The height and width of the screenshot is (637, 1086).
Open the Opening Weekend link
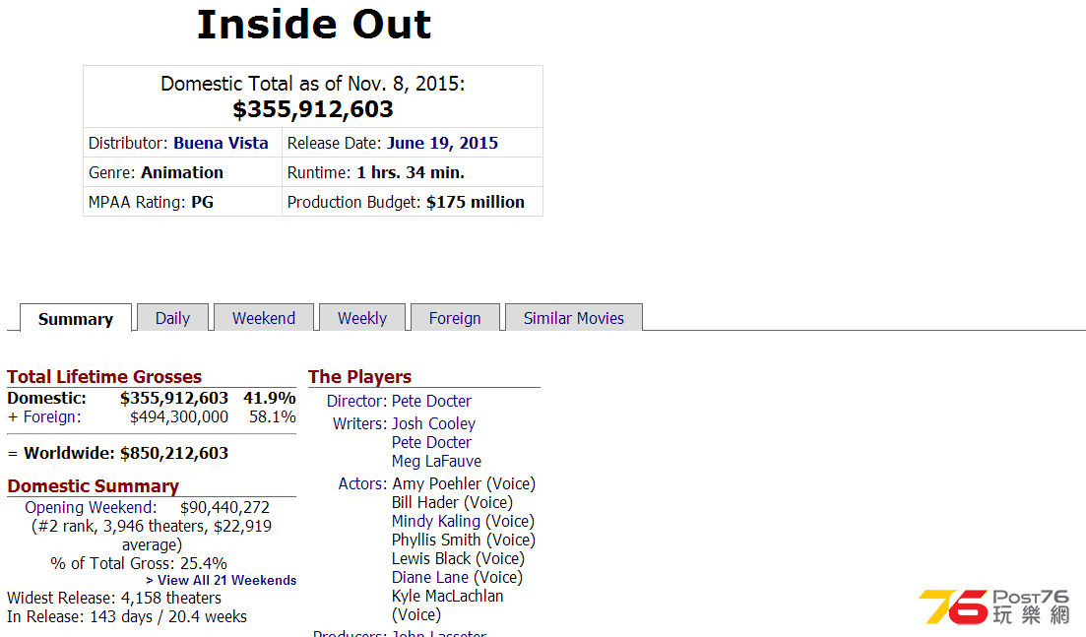coord(90,507)
